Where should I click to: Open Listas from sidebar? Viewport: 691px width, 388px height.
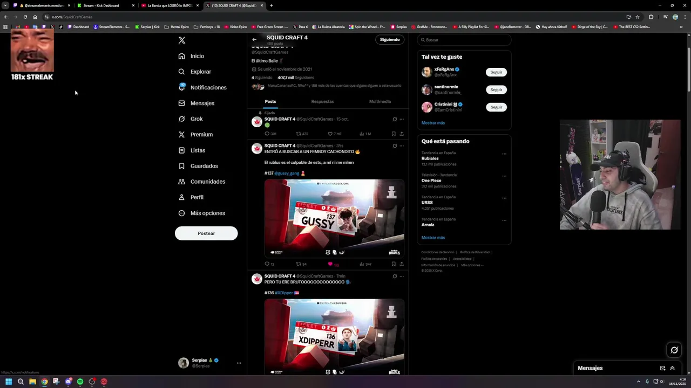pos(192,150)
